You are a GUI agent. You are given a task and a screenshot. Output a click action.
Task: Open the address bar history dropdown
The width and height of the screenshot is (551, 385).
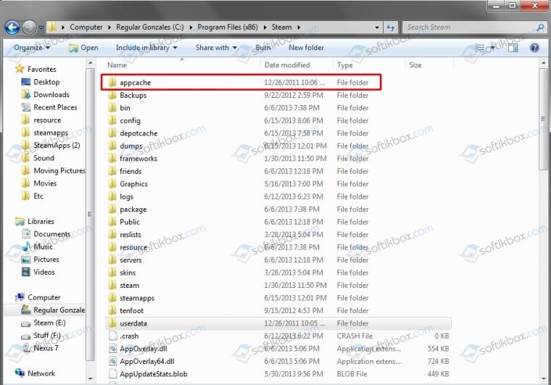(x=377, y=28)
